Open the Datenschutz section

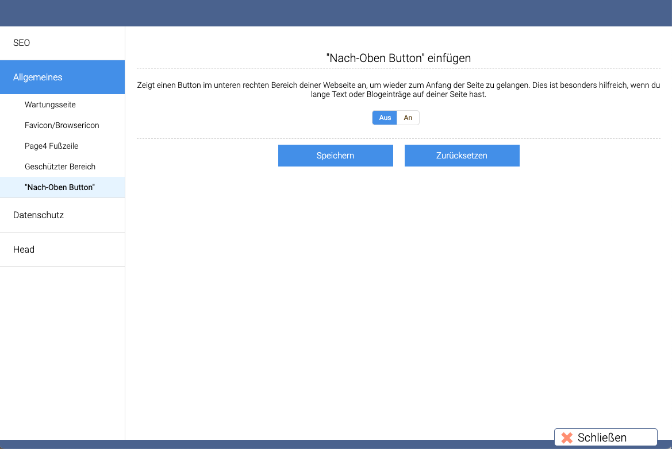point(62,215)
